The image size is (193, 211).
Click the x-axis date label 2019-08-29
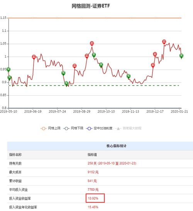[81, 111]
